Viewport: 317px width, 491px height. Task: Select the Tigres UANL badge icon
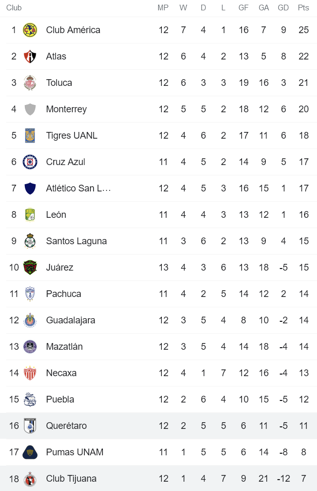31,135
